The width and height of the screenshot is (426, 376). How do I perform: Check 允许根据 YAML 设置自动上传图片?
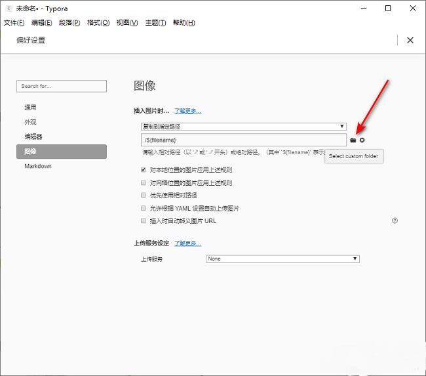(144, 208)
